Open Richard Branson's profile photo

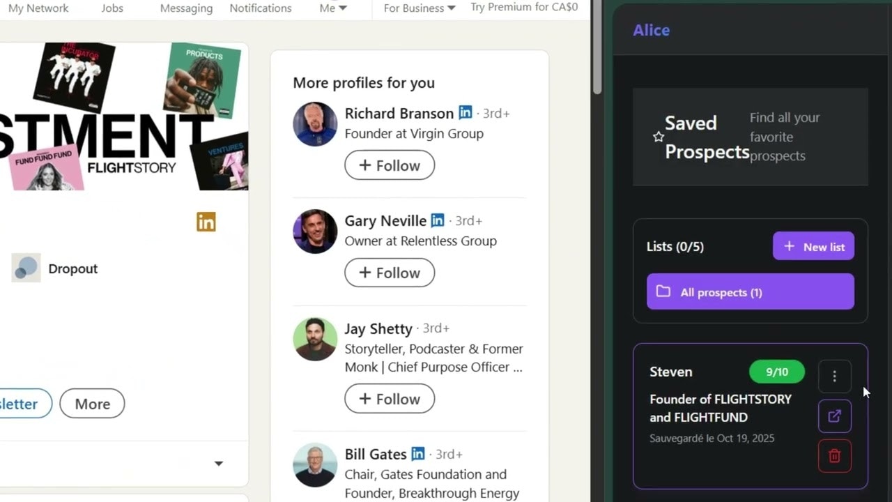[315, 124]
